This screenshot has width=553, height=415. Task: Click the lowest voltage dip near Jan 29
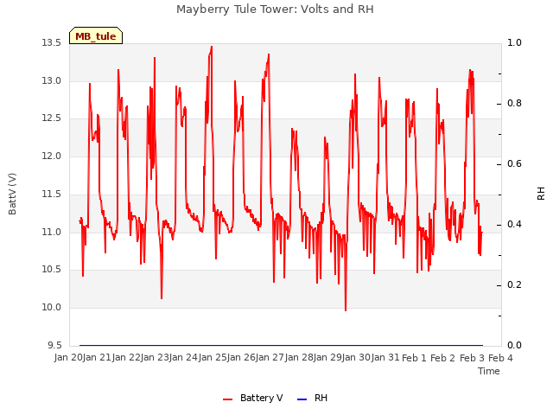point(346,310)
